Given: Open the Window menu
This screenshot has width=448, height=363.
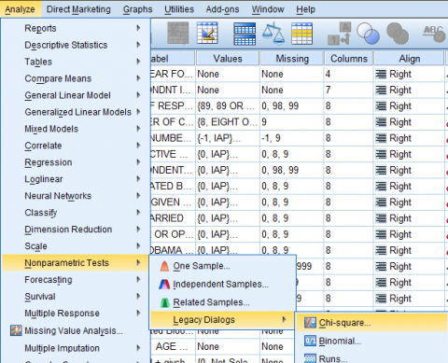Looking at the screenshot, I should [x=268, y=9].
